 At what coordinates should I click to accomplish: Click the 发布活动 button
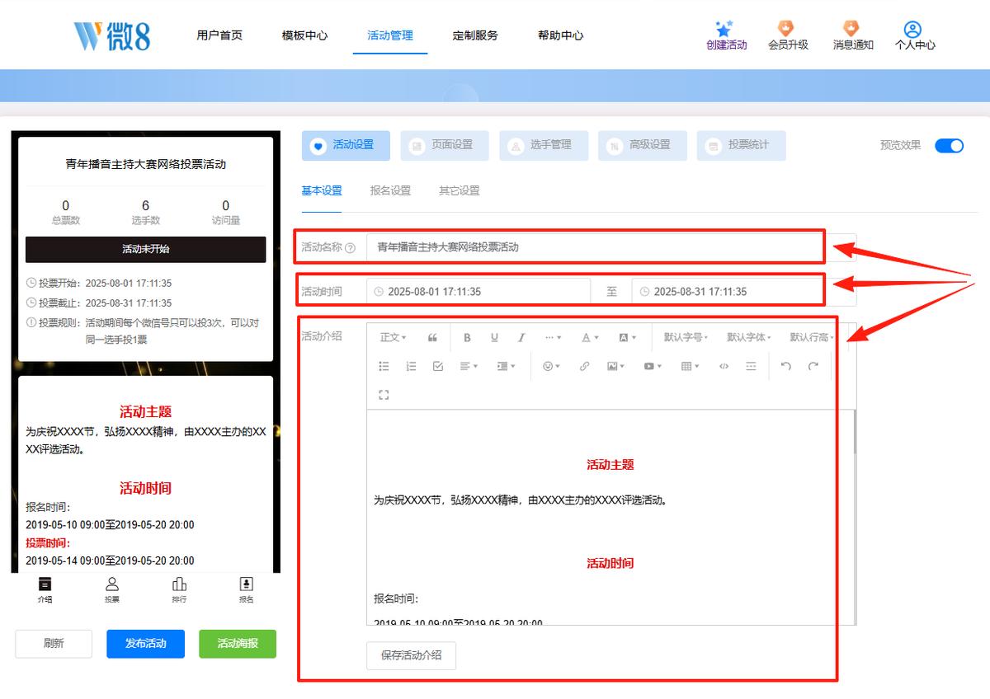click(146, 644)
